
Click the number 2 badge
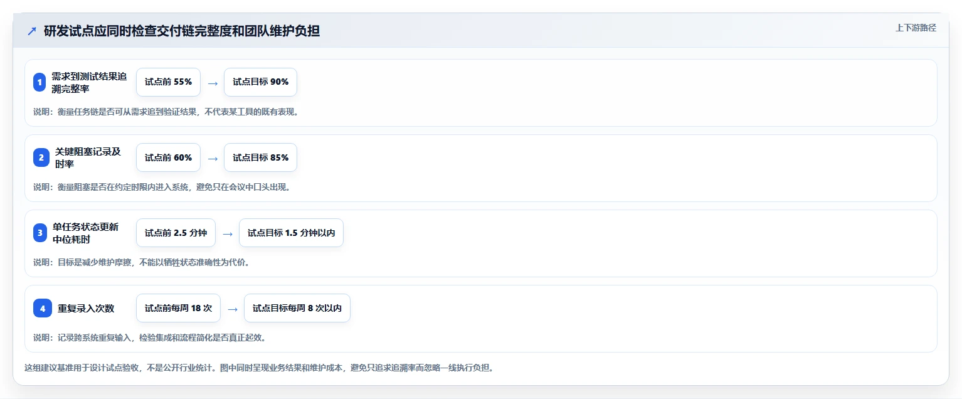pyautogui.click(x=41, y=157)
